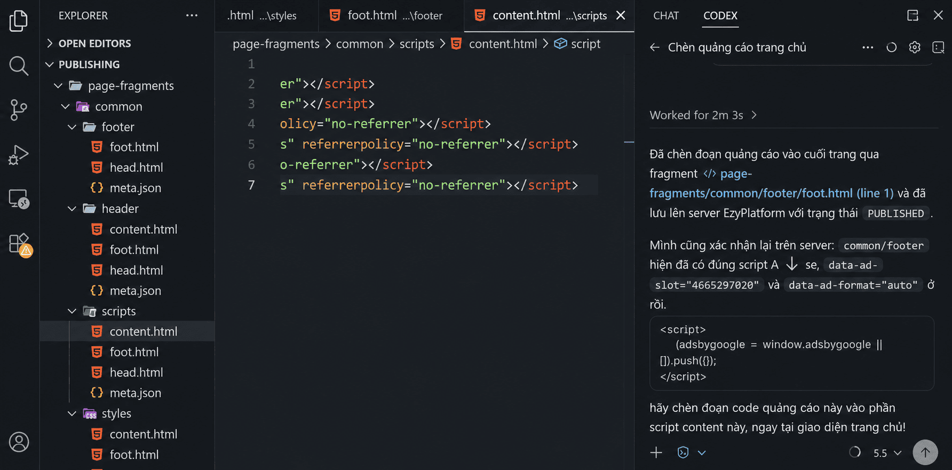
Task: Open the Run and Debug view
Action: pos(19,155)
